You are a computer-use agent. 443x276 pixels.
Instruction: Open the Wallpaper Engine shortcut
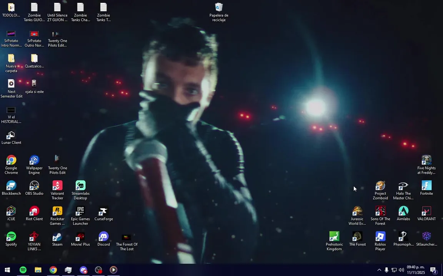tap(34, 165)
